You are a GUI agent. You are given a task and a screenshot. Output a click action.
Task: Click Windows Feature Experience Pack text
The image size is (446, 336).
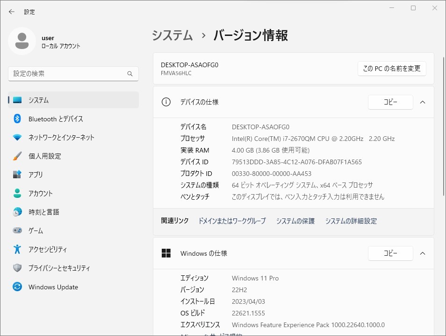point(308,325)
